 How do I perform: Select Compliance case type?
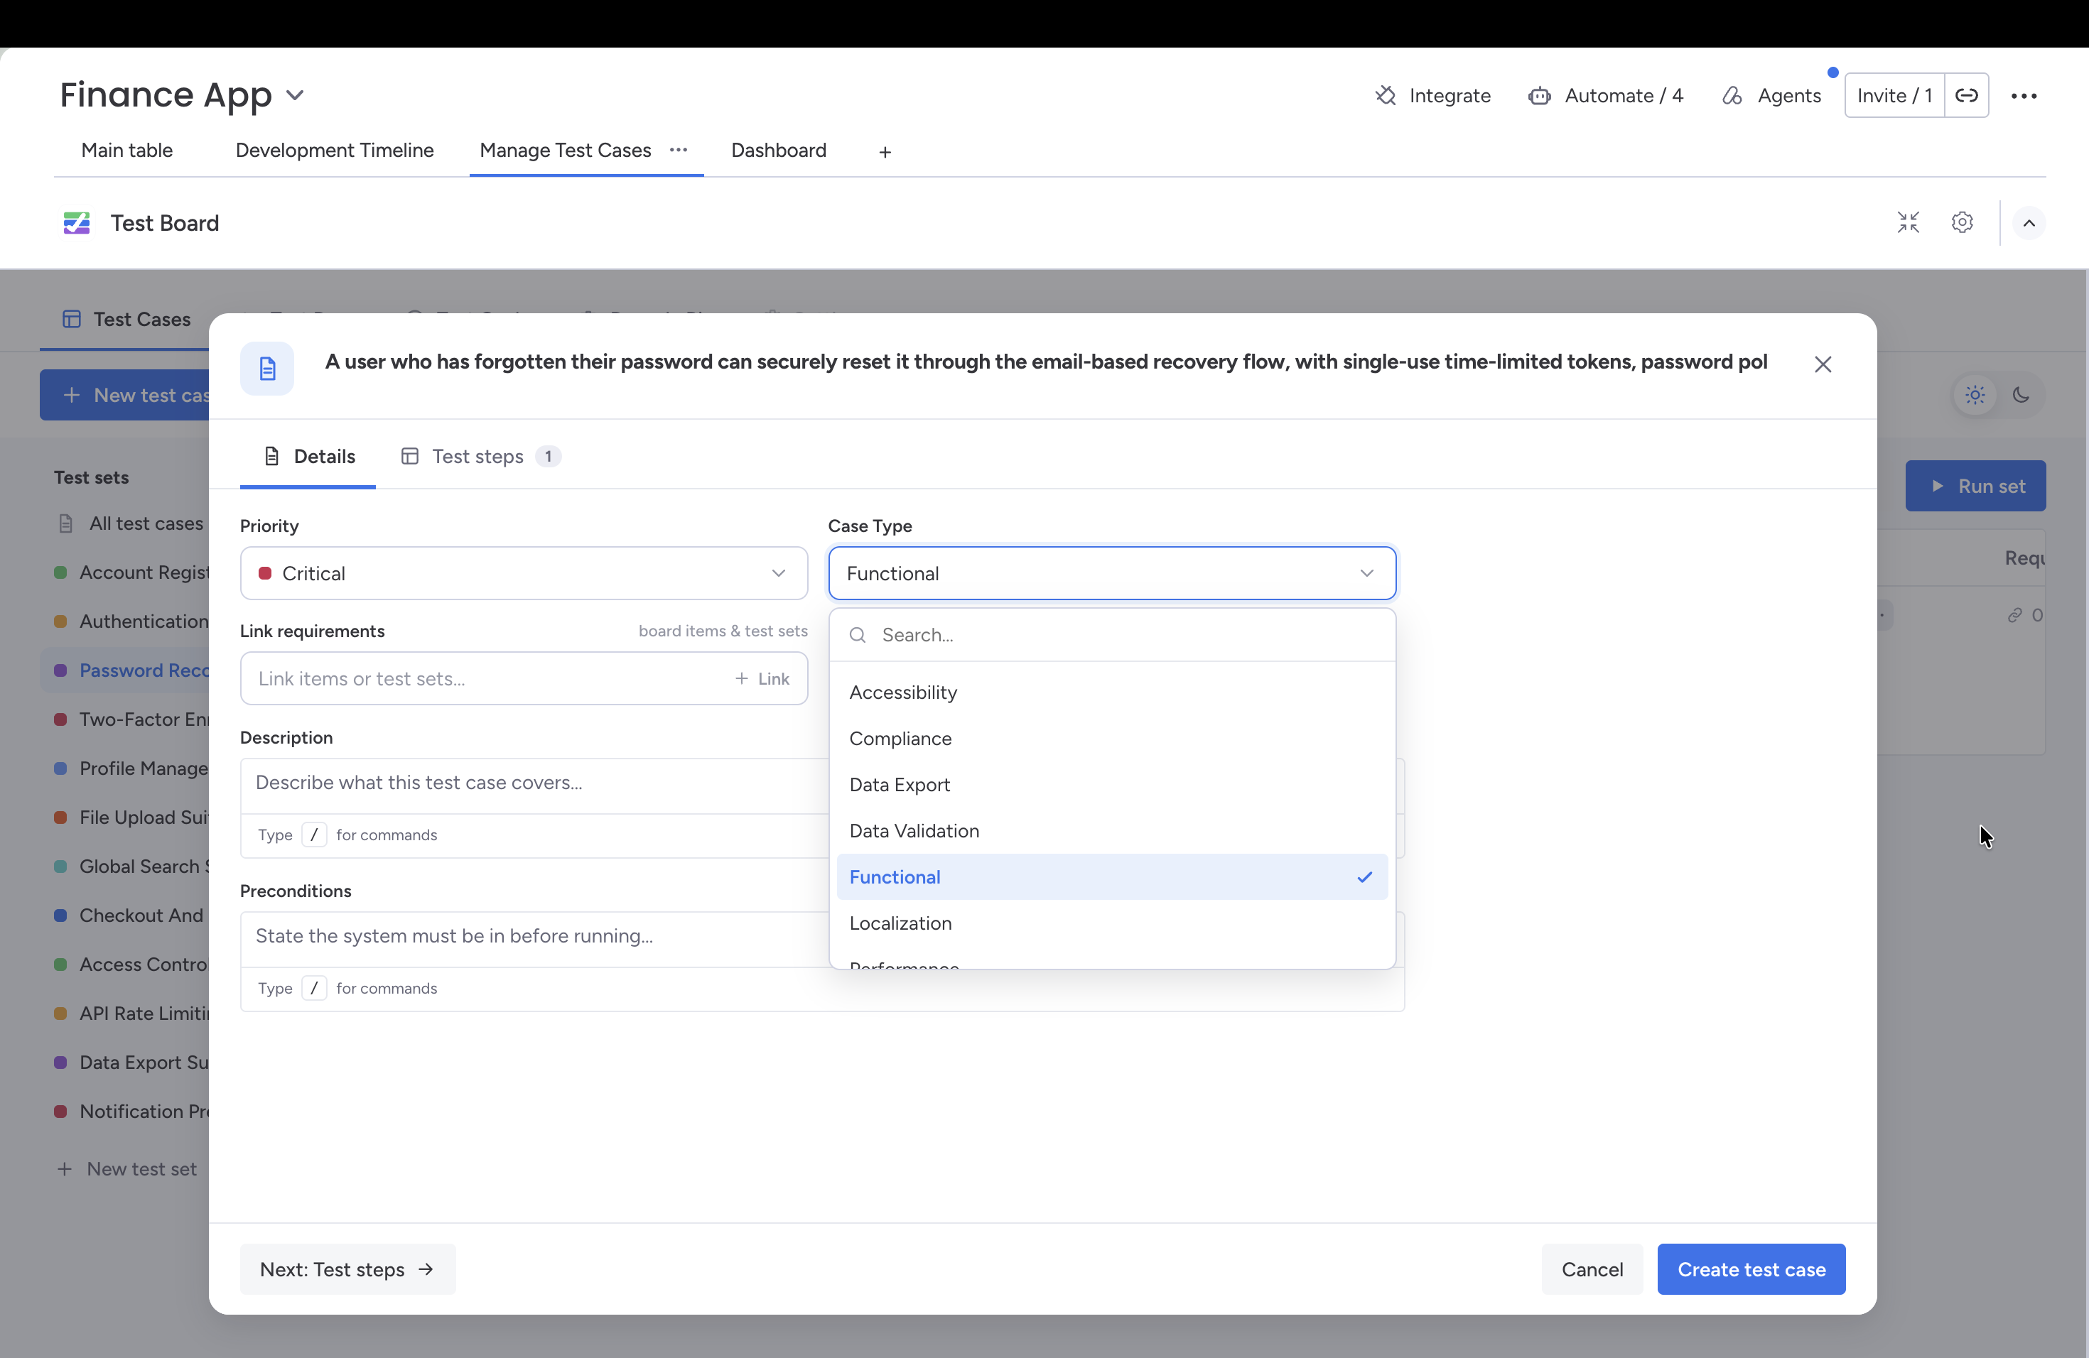(1112, 739)
